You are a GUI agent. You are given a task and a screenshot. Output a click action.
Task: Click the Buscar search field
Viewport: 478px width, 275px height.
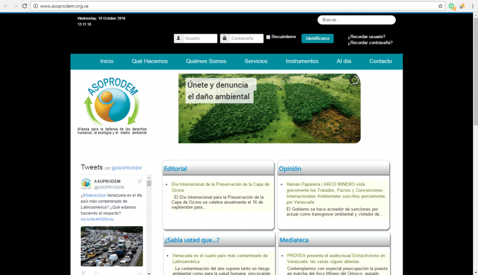(357, 20)
